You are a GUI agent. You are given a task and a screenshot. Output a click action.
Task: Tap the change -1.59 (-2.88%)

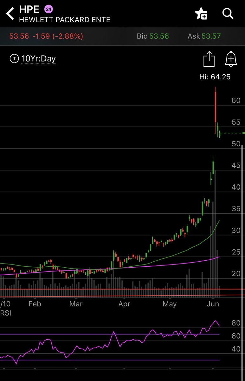(57, 36)
